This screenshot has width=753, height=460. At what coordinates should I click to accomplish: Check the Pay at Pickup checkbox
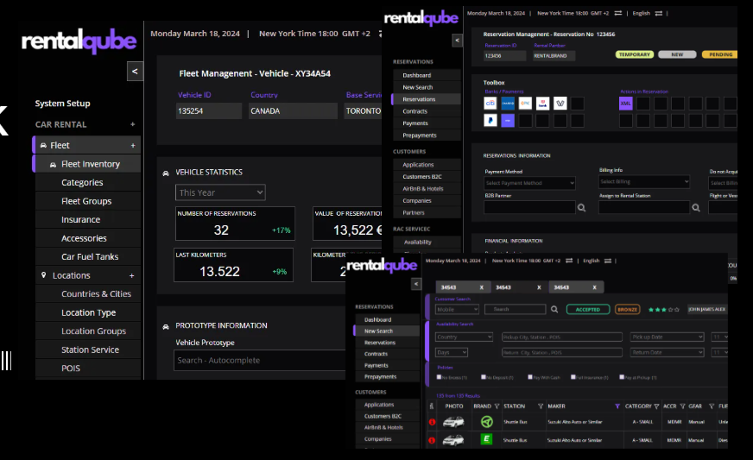tap(622, 377)
